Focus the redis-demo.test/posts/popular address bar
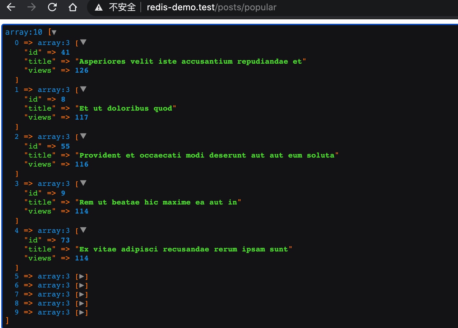The height and width of the screenshot is (328, 458). tap(212, 7)
